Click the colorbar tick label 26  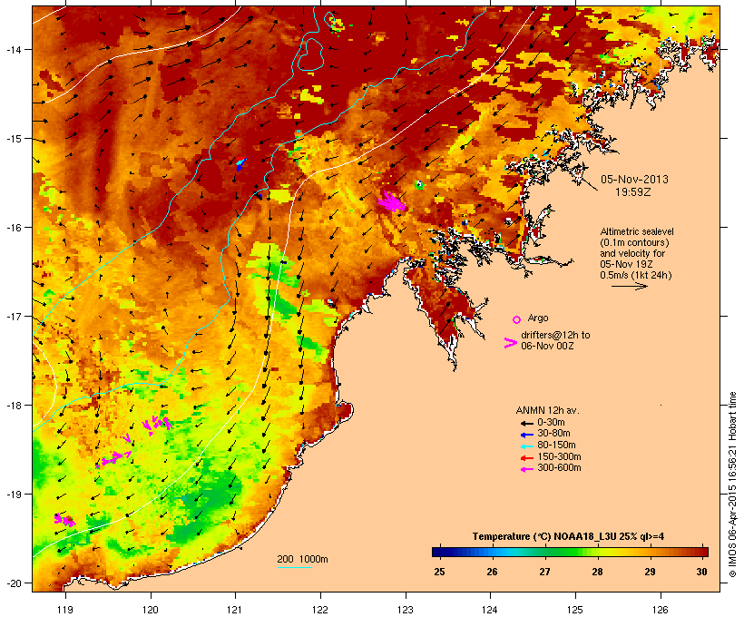coord(492,572)
